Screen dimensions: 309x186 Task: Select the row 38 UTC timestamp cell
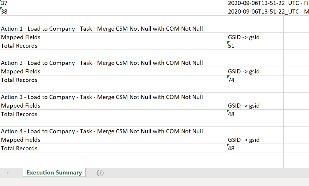[x=268, y=11]
